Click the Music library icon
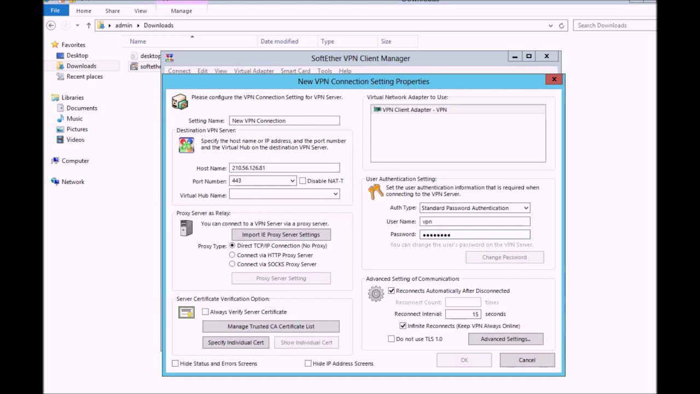The image size is (700, 394). tap(61, 118)
